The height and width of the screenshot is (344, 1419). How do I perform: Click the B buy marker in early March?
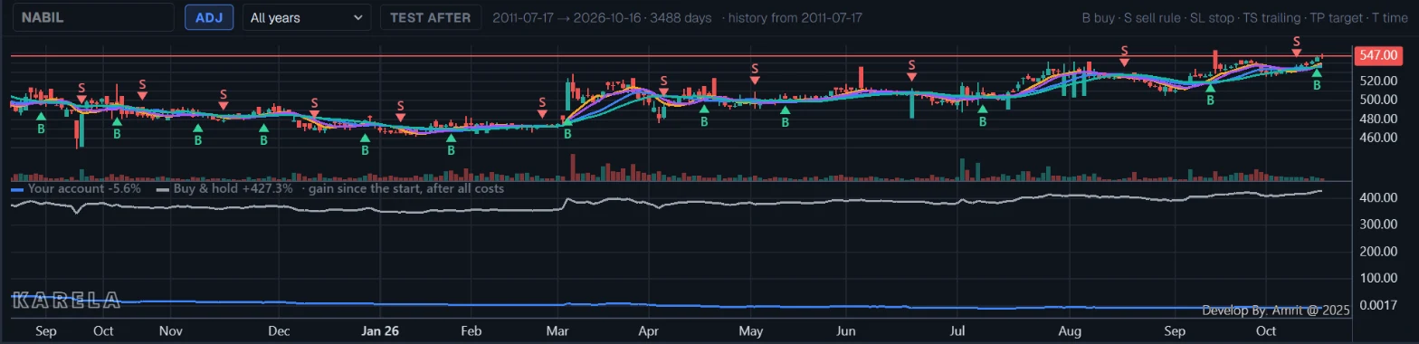click(x=567, y=128)
